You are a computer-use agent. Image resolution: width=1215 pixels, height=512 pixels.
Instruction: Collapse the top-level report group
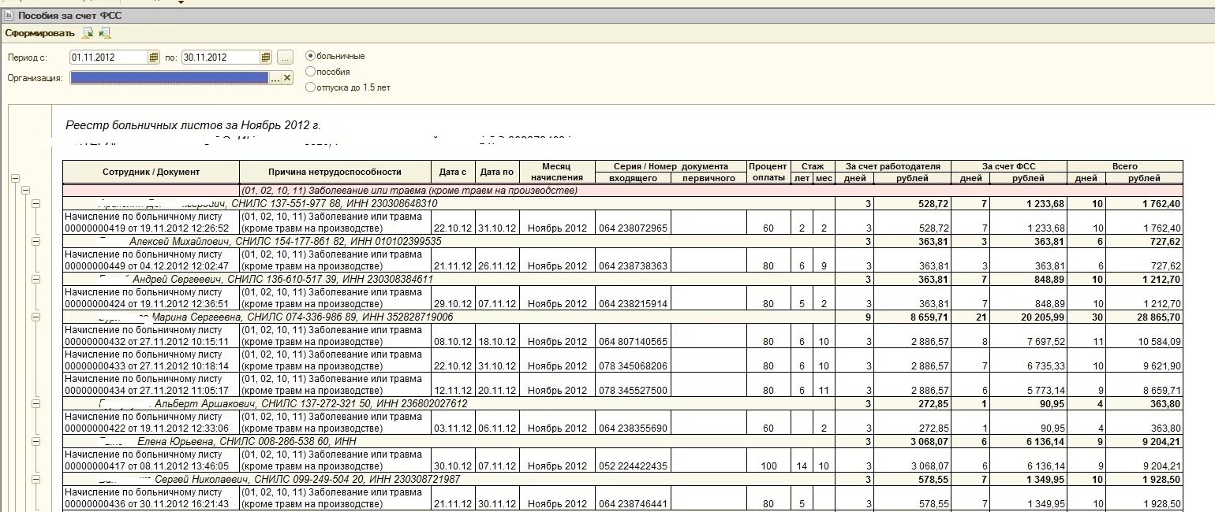point(15,179)
